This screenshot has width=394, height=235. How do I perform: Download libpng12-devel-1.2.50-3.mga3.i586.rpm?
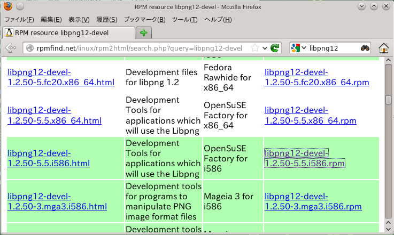click(313, 201)
